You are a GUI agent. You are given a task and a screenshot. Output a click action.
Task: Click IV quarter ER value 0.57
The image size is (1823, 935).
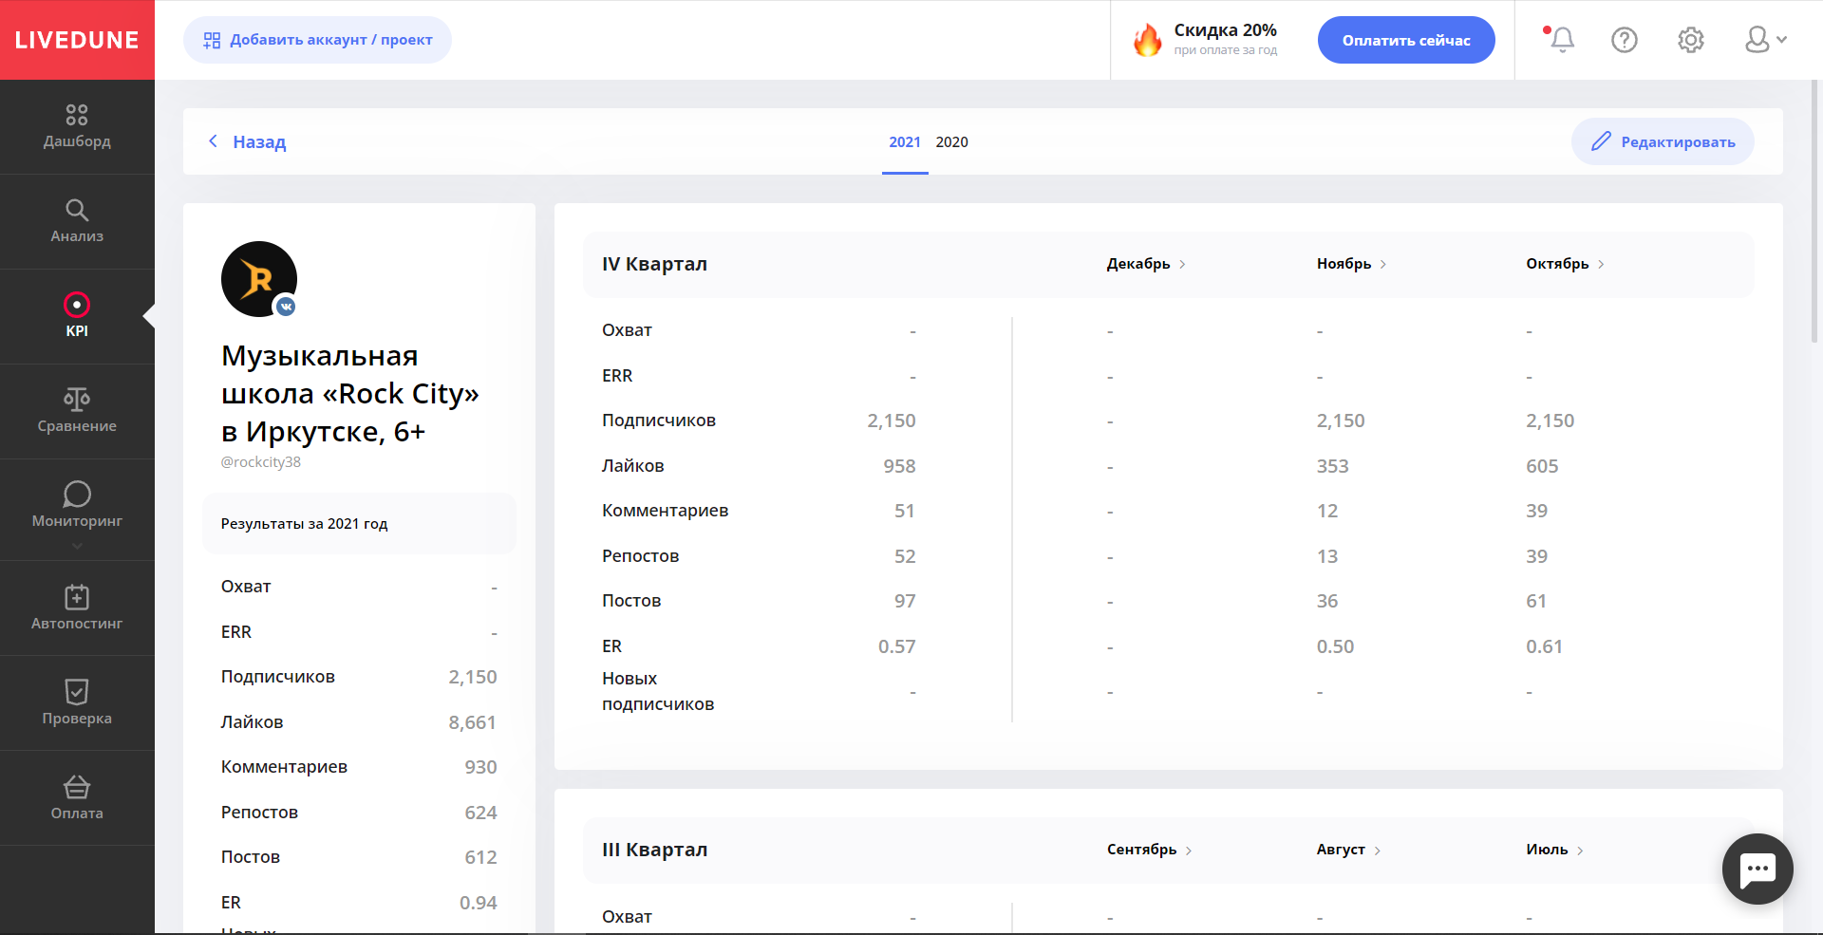point(897,646)
